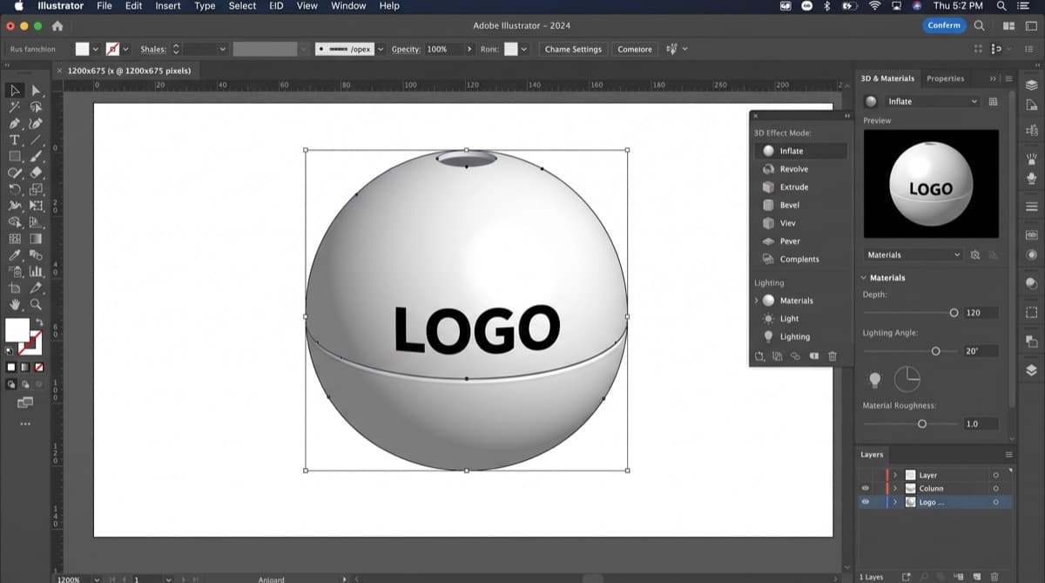1045x583 pixels.
Task: Click Material Roughness slider handle
Action: (x=922, y=424)
